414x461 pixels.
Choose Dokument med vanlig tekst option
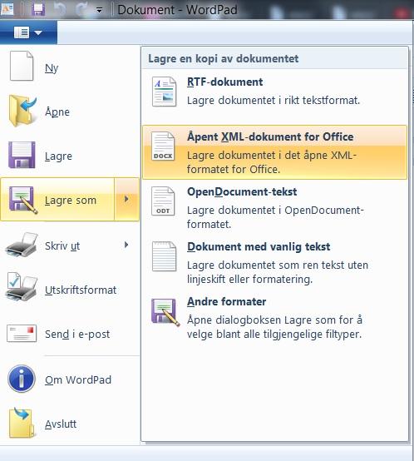[274, 263]
